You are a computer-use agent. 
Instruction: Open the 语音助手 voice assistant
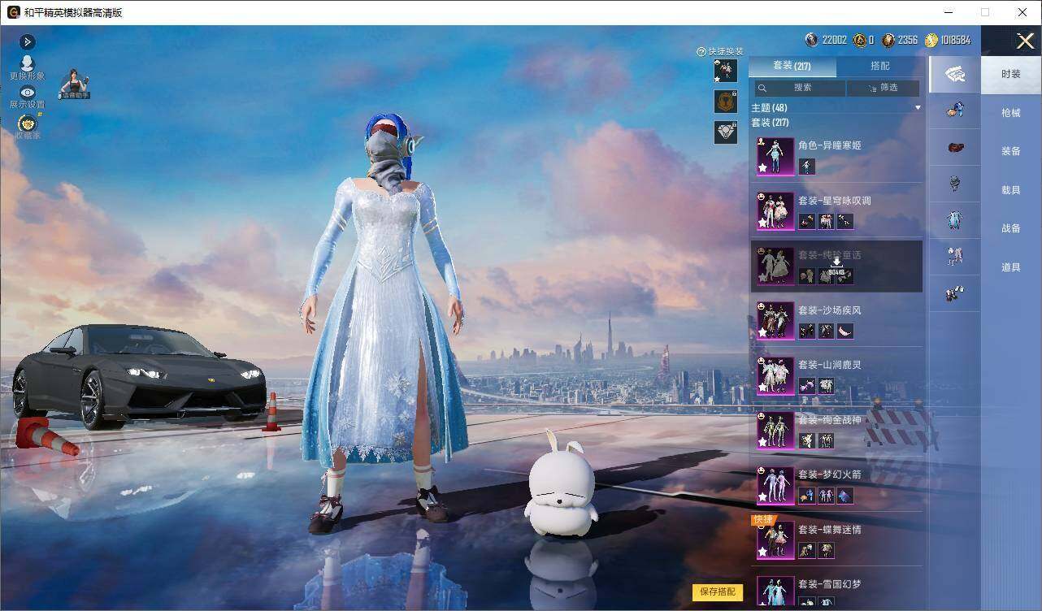[74, 84]
